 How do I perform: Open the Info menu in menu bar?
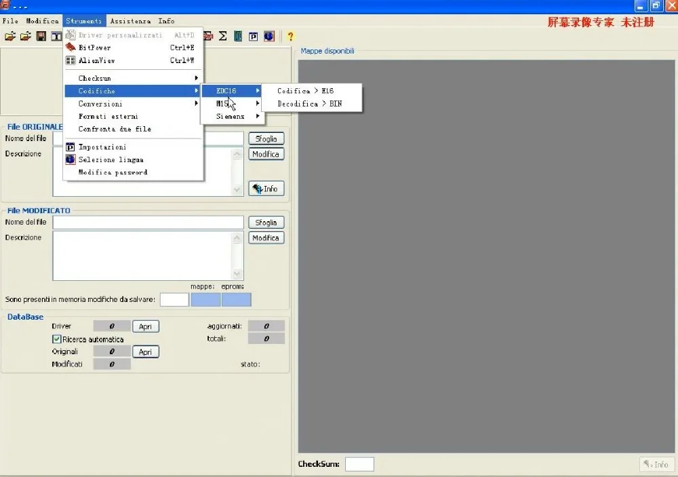click(x=167, y=21)
